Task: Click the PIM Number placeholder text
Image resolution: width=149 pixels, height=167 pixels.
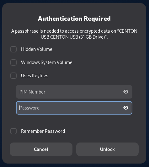Action: point(32,92)
